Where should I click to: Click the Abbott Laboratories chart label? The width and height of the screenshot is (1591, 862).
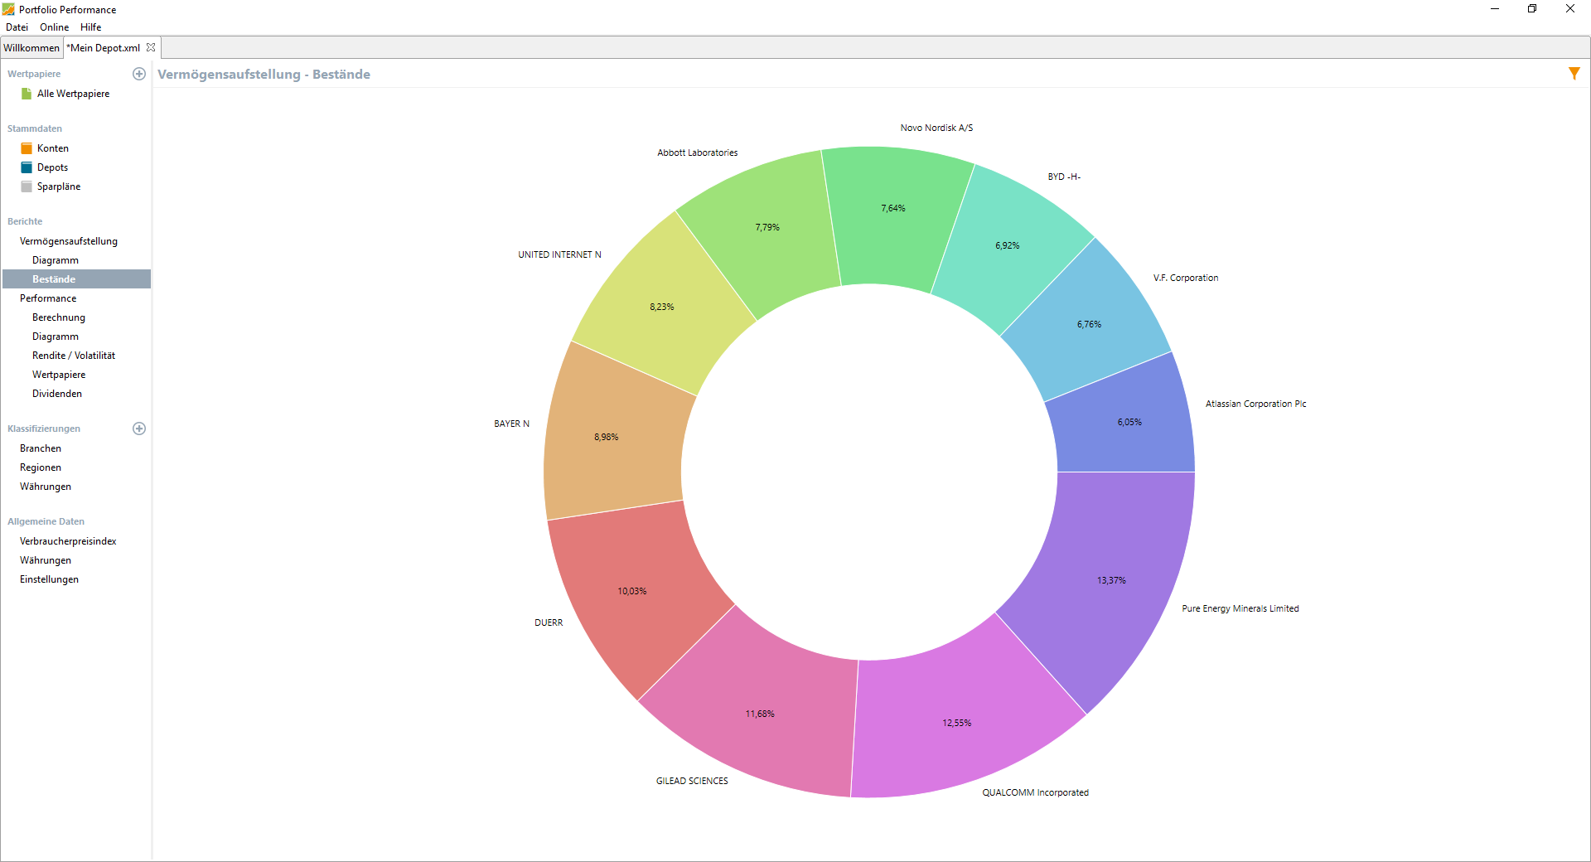click(697, 153)
